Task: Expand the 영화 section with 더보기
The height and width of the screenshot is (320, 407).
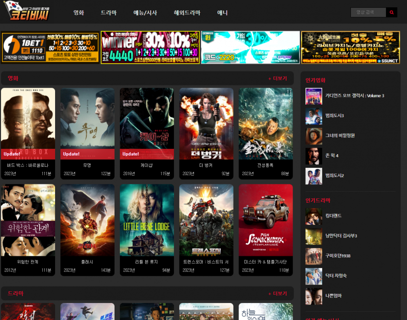Action: [277, 78]
